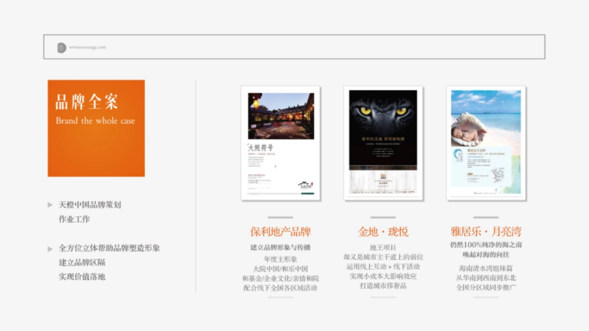Click the gold square emblem on panther poster

pos(383,177)
